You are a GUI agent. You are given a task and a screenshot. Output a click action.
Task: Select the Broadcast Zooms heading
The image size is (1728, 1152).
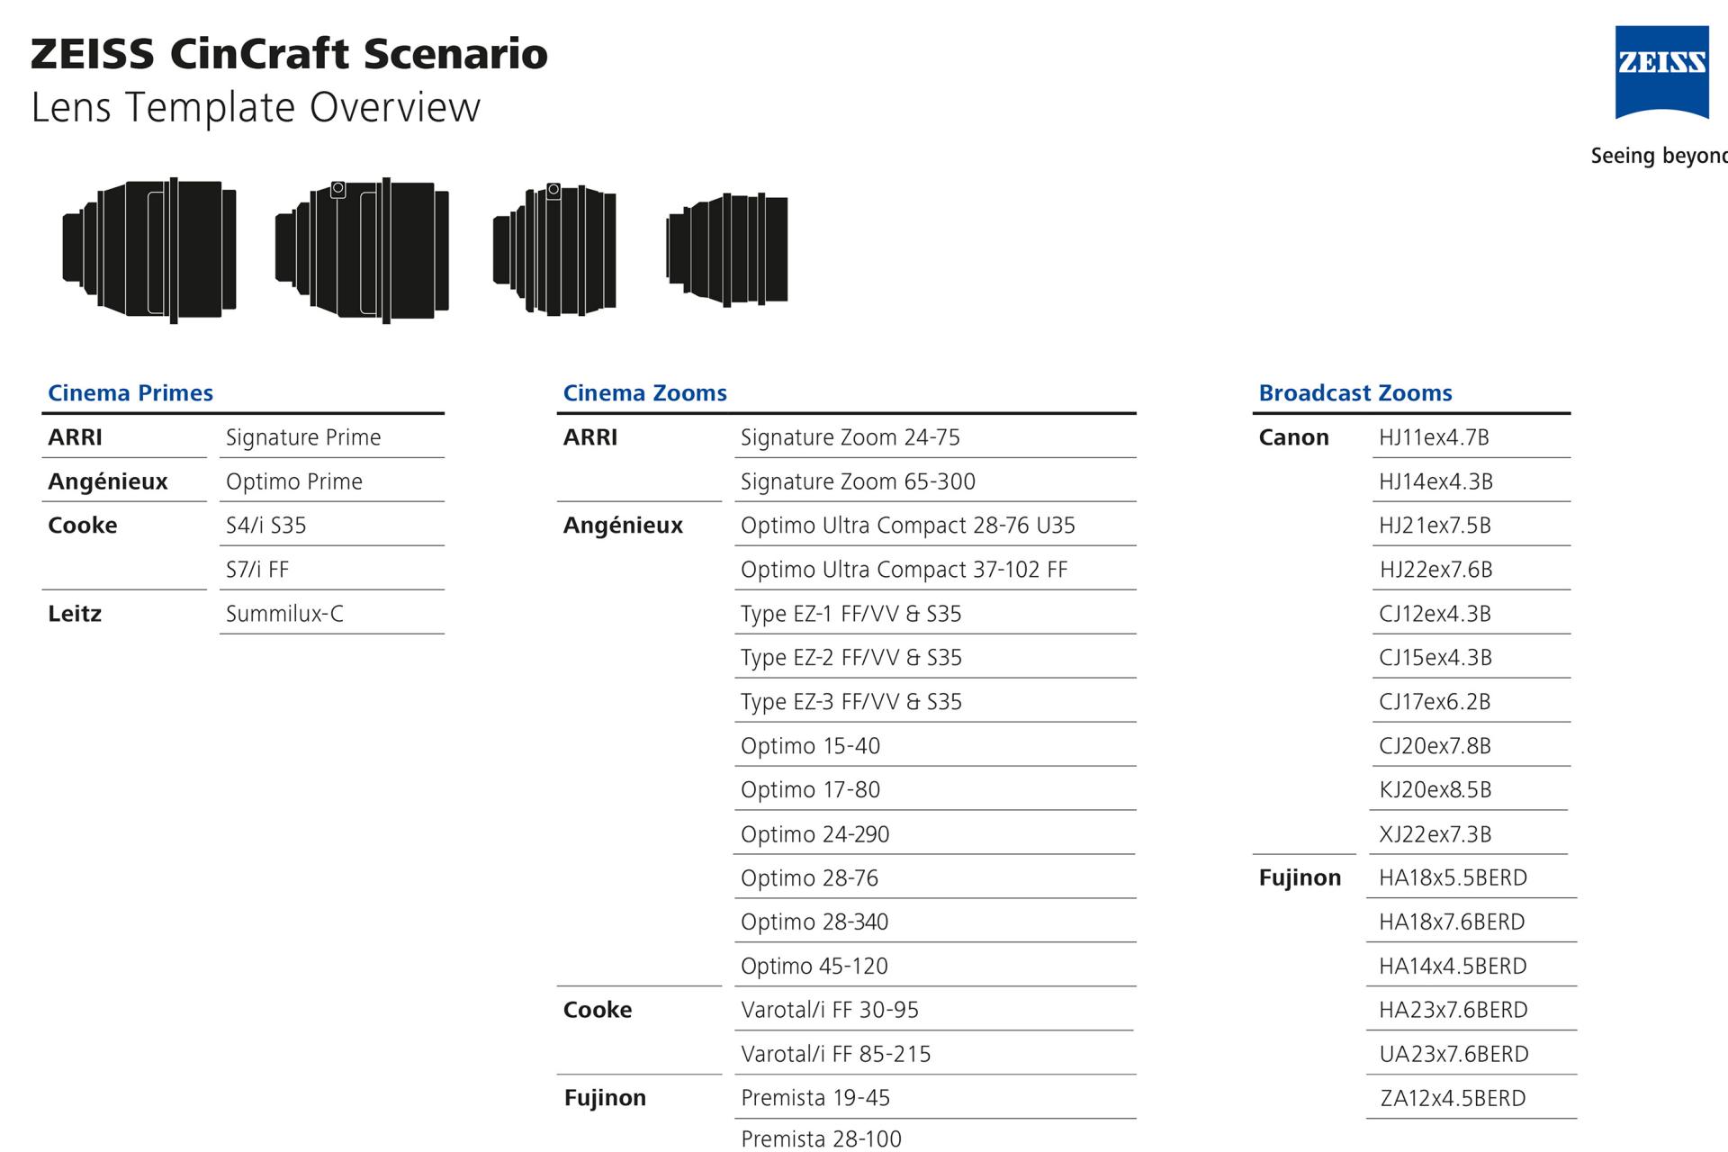click(x=1355, y=393)
